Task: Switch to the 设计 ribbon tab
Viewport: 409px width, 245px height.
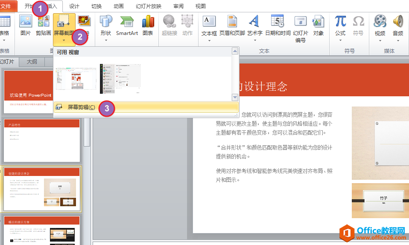Action: [74, 6]
